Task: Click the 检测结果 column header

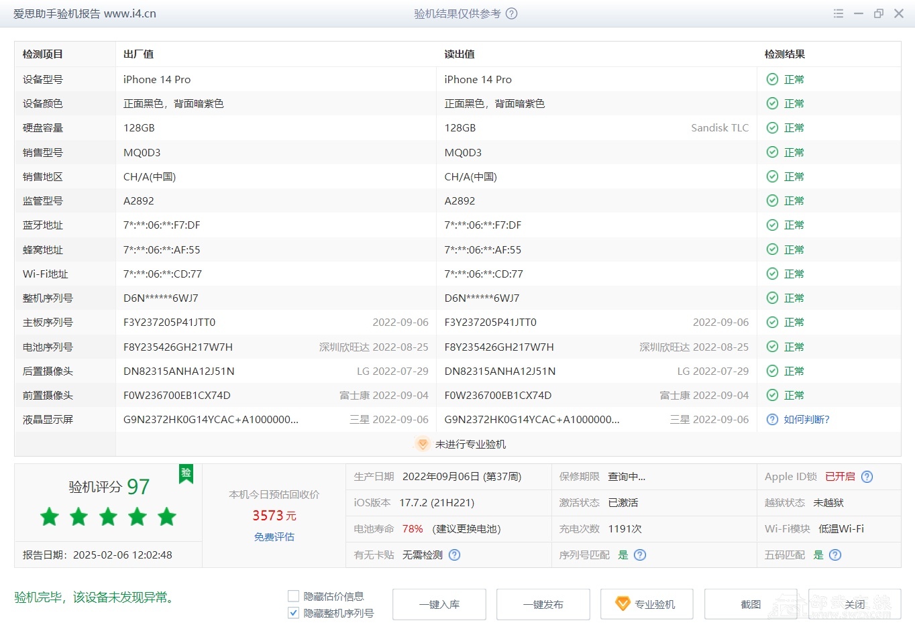Action: [785, 54]
